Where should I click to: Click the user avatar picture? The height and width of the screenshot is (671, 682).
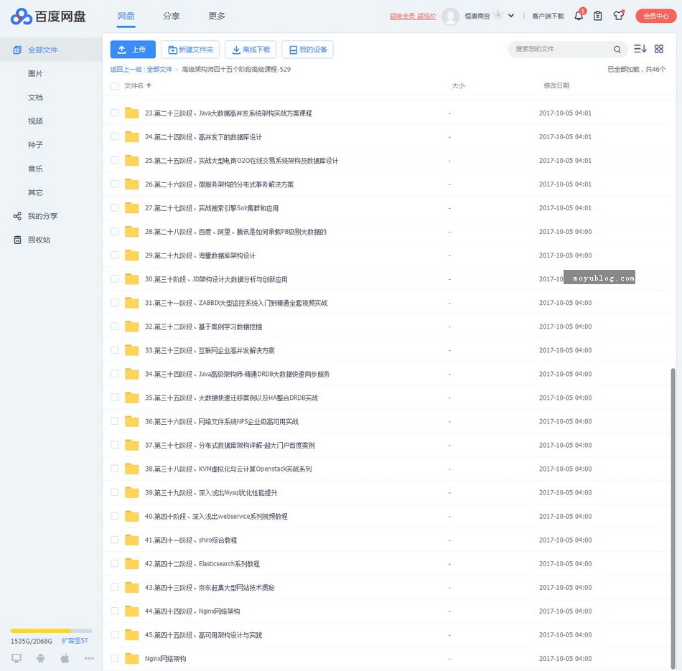coord(450,17)
